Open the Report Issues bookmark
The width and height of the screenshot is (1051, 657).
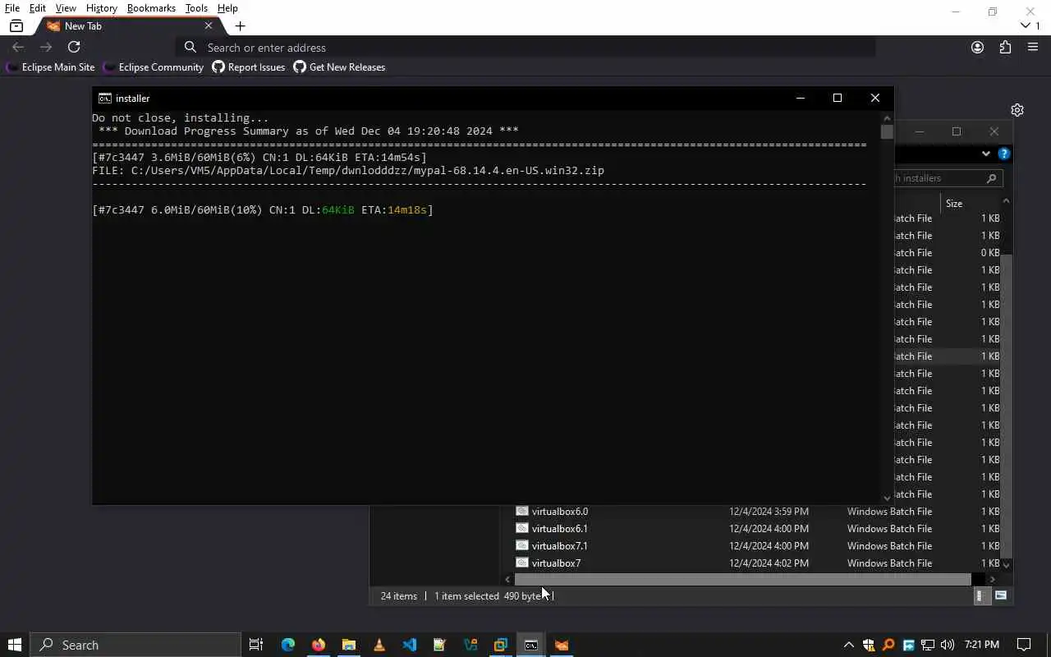click(249, 67)
